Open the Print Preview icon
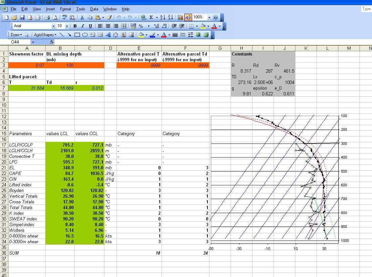This screenshot has height=277, width=372. (55, 17)
